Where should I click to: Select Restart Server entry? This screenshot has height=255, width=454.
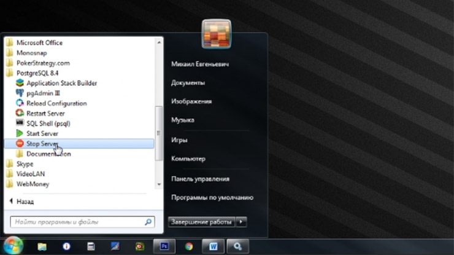[x=45, y=114]
